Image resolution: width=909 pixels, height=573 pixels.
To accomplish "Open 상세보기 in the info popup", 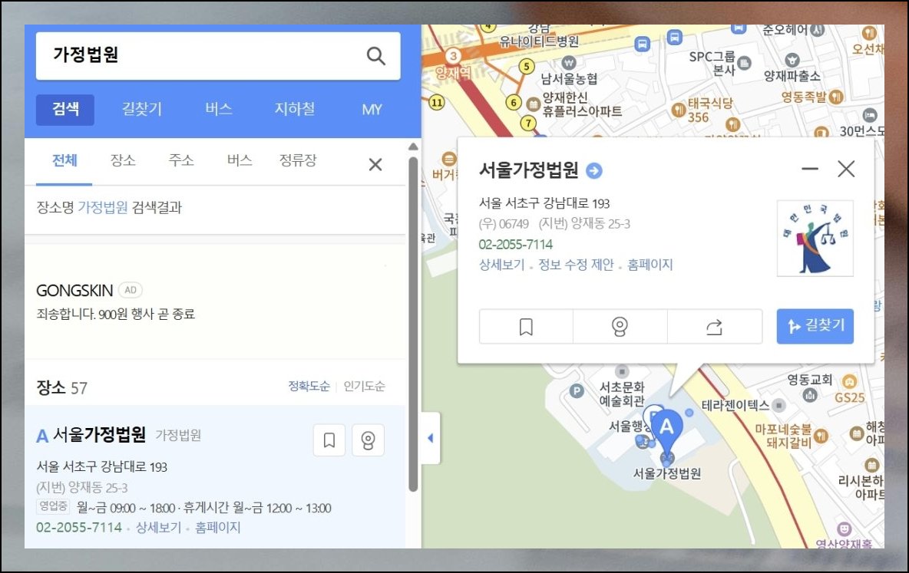I will coord(501,265).
